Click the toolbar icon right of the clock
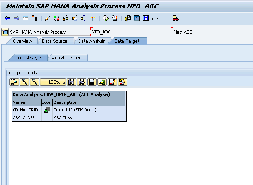The width and height of the screenshot is (253, 185). (115, 18)
